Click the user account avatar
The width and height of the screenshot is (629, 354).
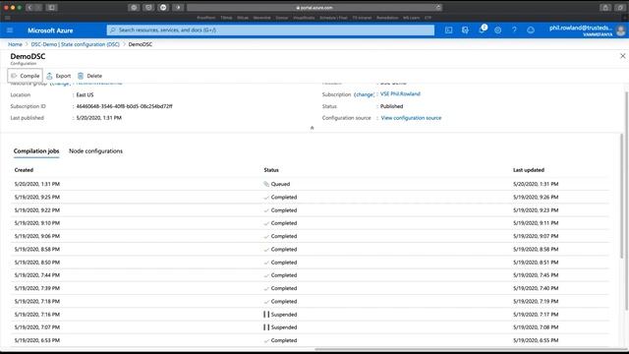coord(621,30)
